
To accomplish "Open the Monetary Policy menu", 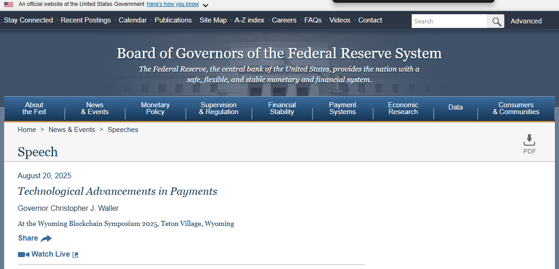I will (x=155, y=109).
